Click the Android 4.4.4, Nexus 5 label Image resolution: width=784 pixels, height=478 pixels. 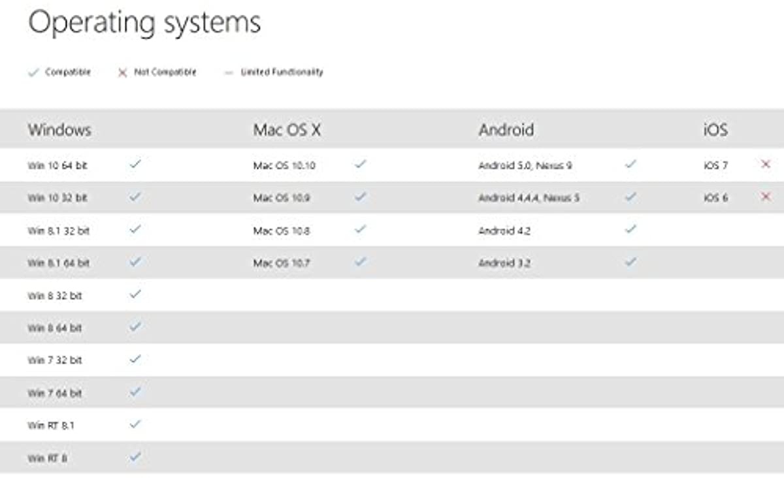pos(529,198)
